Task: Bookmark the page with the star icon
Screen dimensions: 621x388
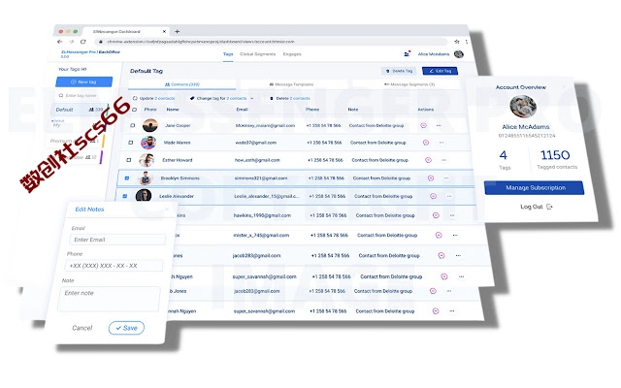Action: coord(457,41)
